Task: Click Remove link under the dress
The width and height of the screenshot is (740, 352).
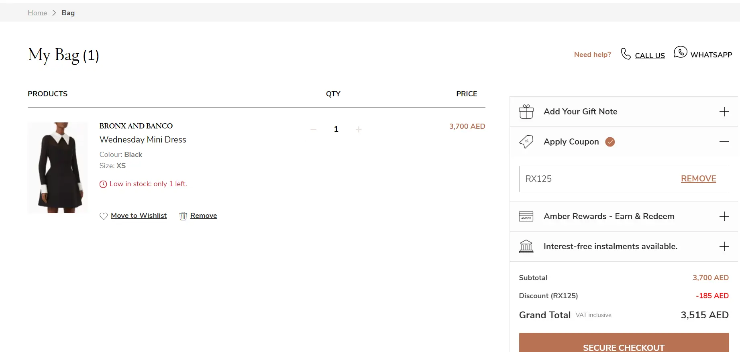Action: pos(204,216)
